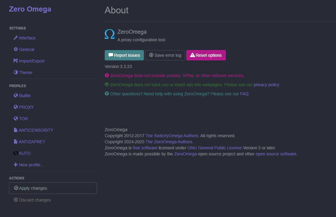Click Discard changes
Image resolution: width=336 pixels, height=217 pixels.
coord(35,200)
